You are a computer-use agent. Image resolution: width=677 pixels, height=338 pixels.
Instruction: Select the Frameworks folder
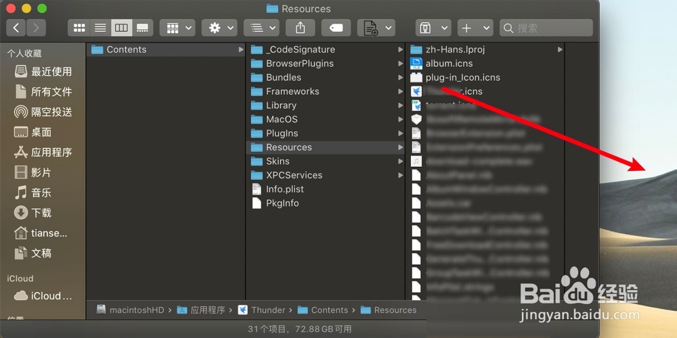[x=325, y=91]
